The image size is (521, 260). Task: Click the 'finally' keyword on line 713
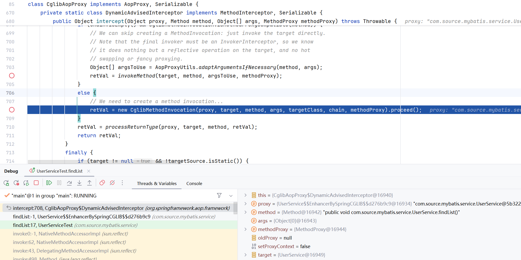point(76,152)
